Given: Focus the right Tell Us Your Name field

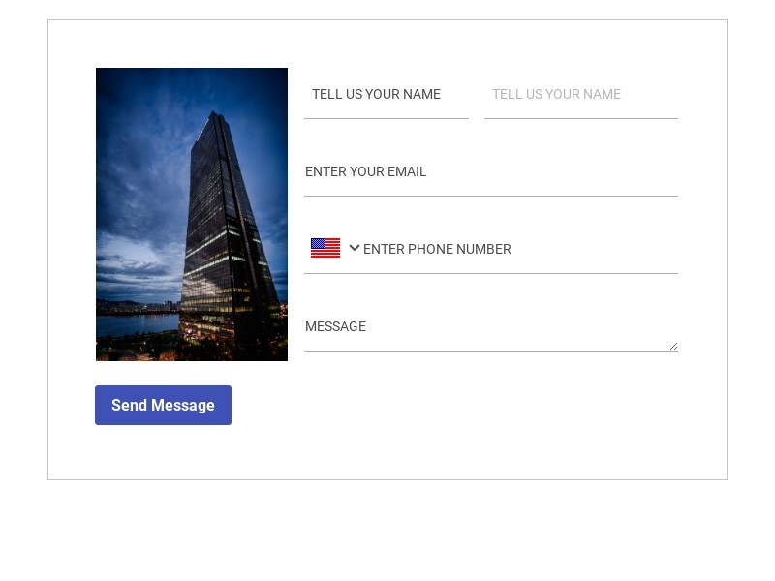Looking at the screenshot, I should coord(580,95).
